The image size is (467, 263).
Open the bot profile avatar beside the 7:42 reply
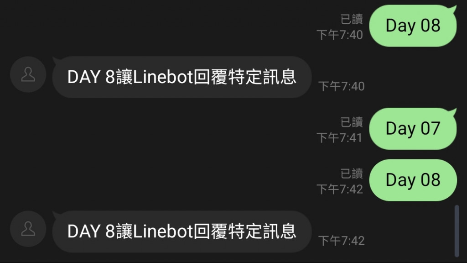pos(28,229)
